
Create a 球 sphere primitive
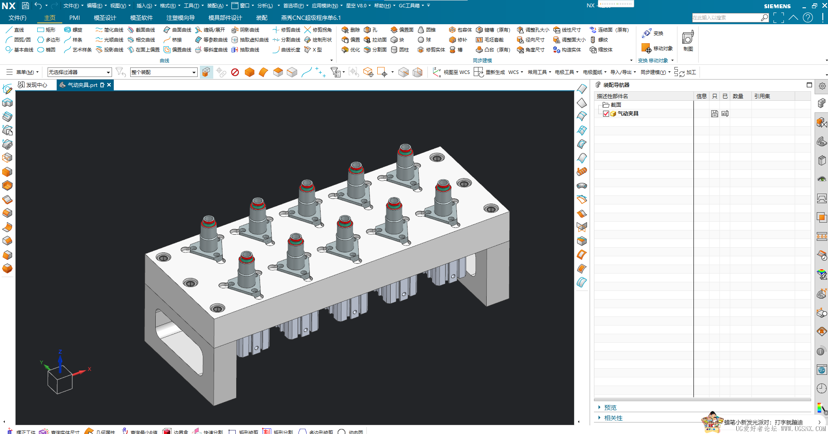click(x=424, y=40)
